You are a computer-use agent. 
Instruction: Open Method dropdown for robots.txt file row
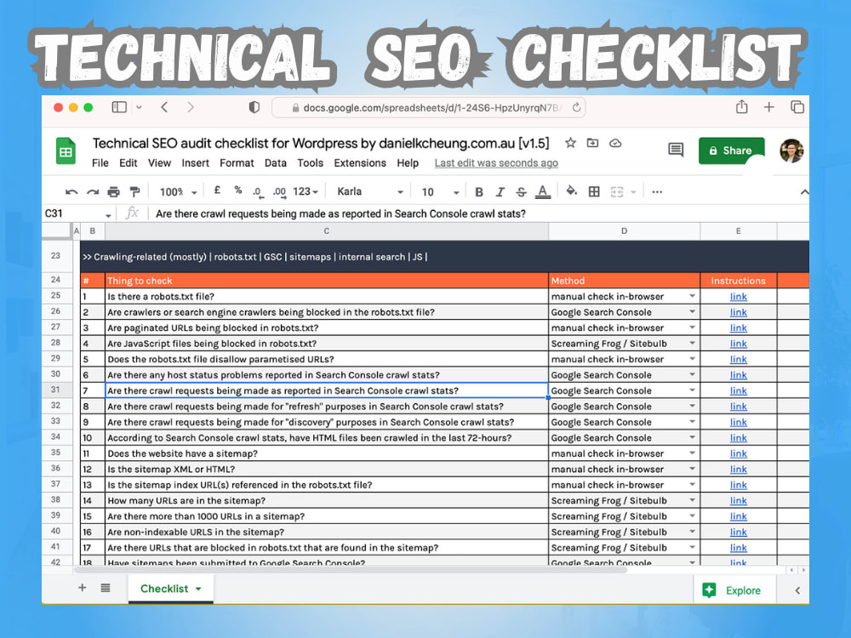coord(692,296)
